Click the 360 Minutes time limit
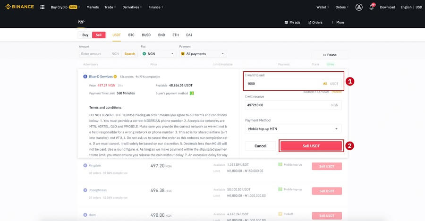The image size is (425, 221). [126, 93]
